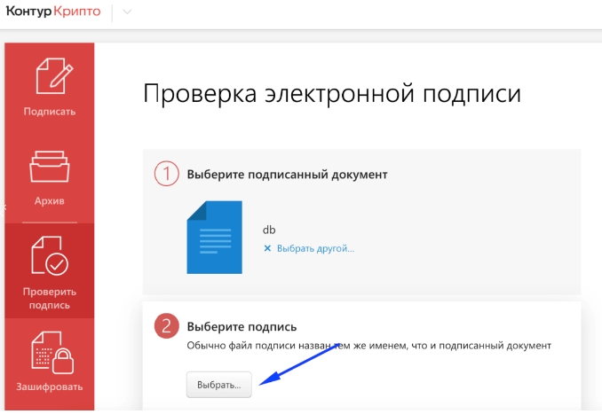
Task: Collapse the sidebar with the left-edge arrow
Action: click(x=4, y=207)
